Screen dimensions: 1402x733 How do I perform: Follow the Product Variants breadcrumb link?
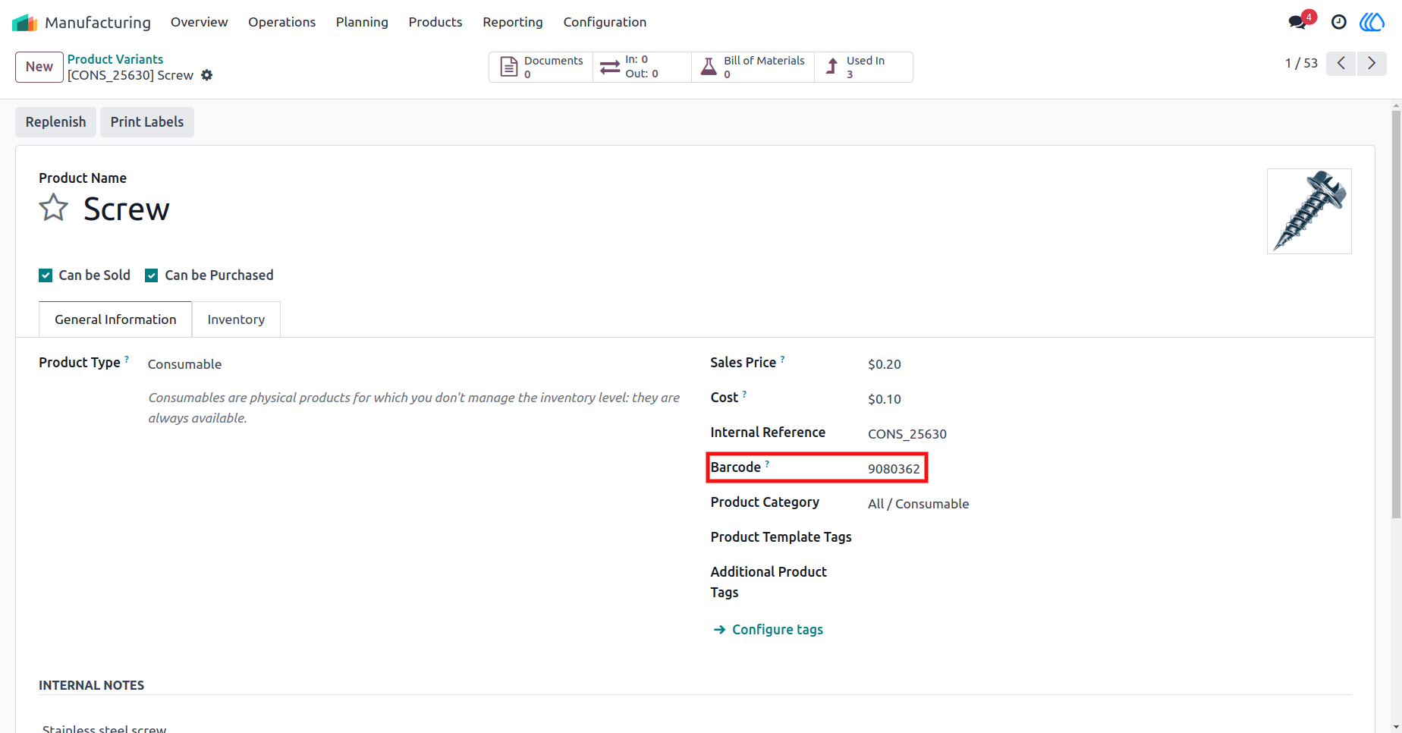tap(115, 59)
